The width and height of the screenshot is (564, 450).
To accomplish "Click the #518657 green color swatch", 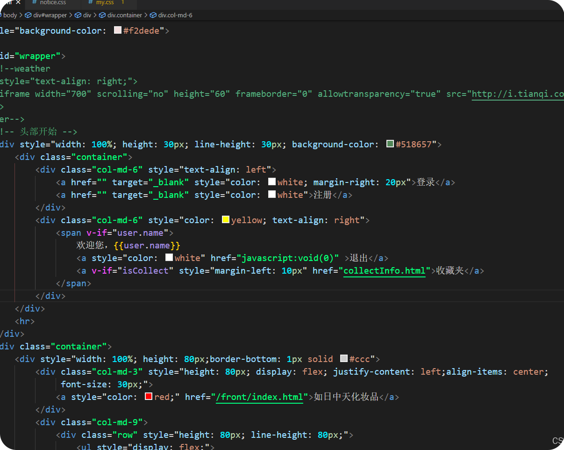I will click(390, 144).
